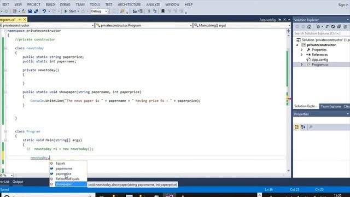Click the New Project toolbar icon
The width and height of the screenshot is (350, 197).
(15, 11)
